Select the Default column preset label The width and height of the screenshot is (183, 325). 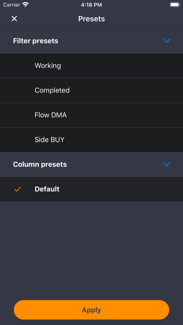pyautogui.click(x=47, y=189)
